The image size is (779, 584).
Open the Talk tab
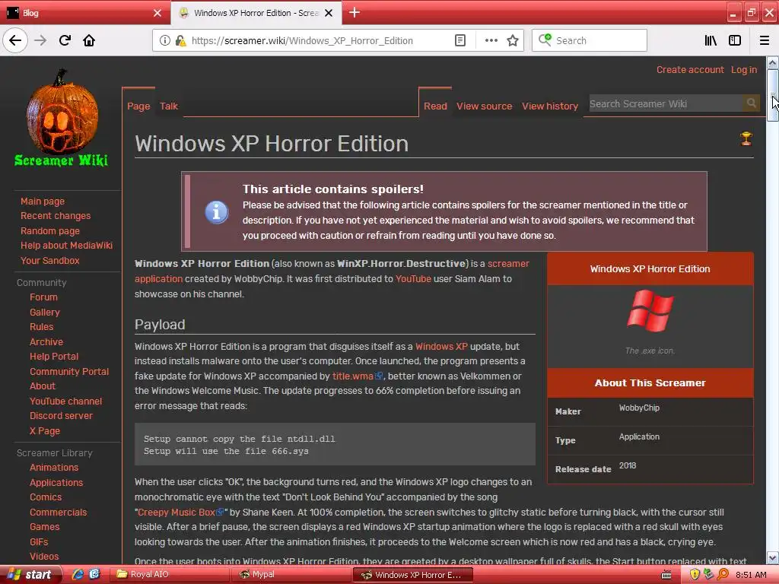168,106
